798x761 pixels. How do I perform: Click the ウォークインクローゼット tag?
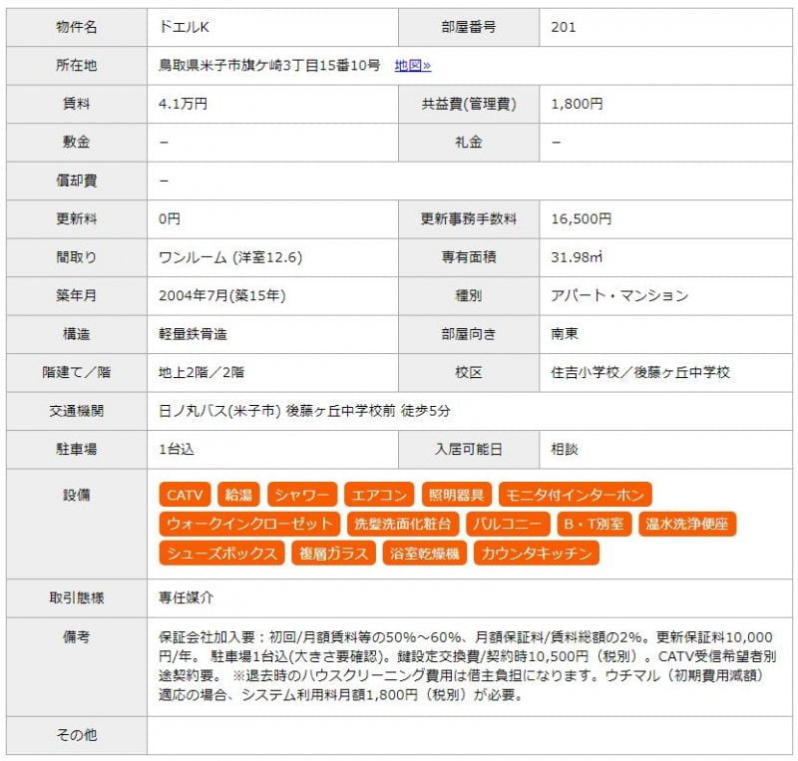tap(249, 524)
